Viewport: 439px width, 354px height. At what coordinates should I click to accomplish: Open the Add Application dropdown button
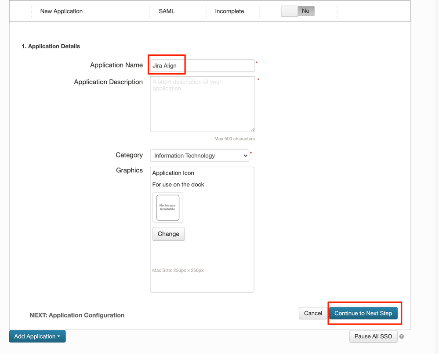coord(37,336)
